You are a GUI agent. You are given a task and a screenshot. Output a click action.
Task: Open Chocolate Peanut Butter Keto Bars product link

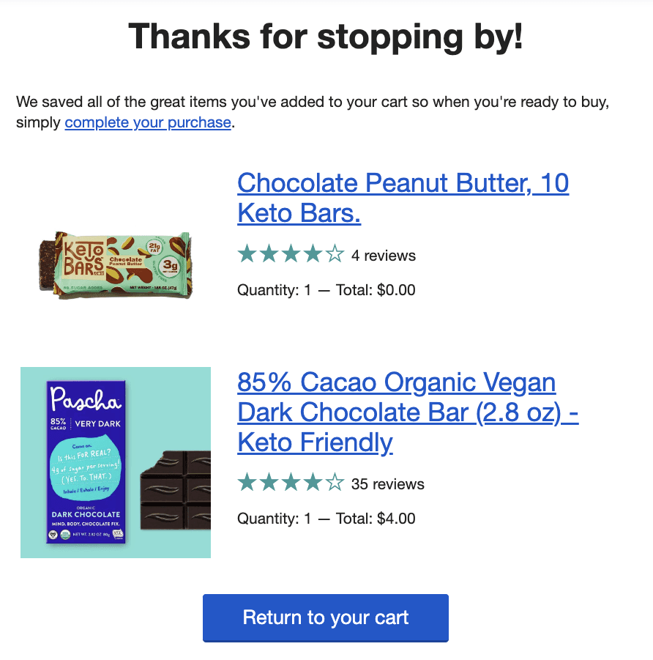point(403,198)
